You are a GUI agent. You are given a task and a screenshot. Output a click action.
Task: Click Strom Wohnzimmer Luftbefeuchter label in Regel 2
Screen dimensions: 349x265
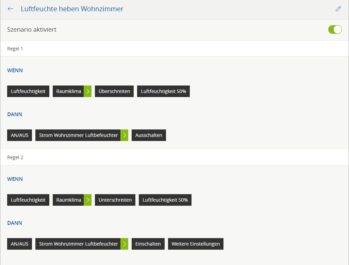(x=78, y=244)
